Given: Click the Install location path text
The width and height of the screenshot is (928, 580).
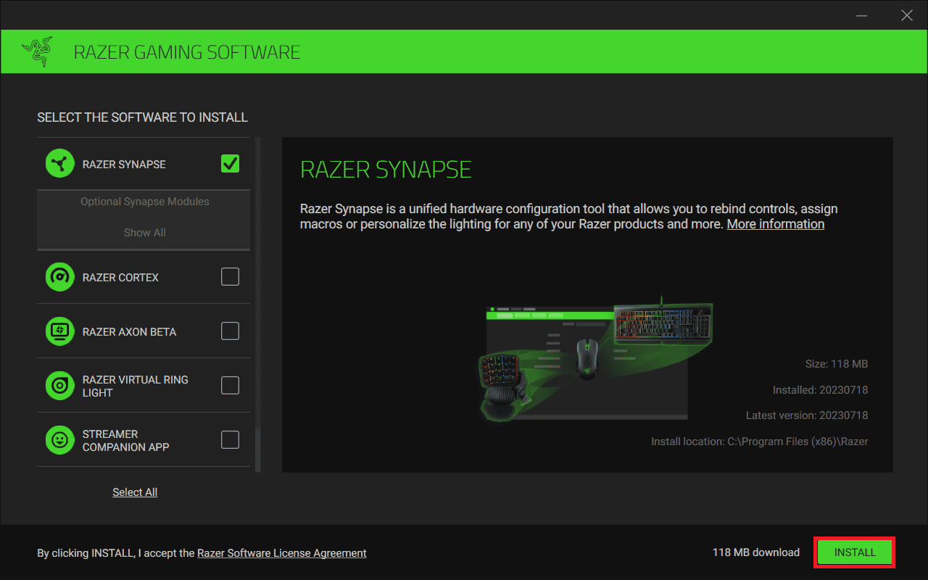Looking at the screenshot, I should [x=760, y=441].
